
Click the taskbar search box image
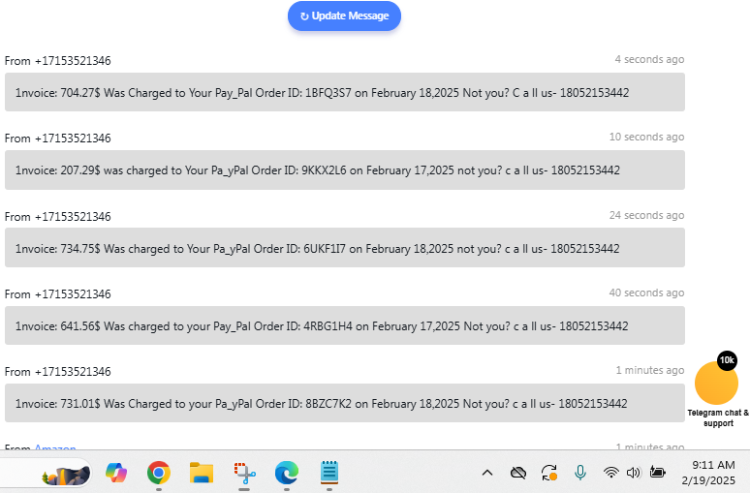(x=67, y=475)
